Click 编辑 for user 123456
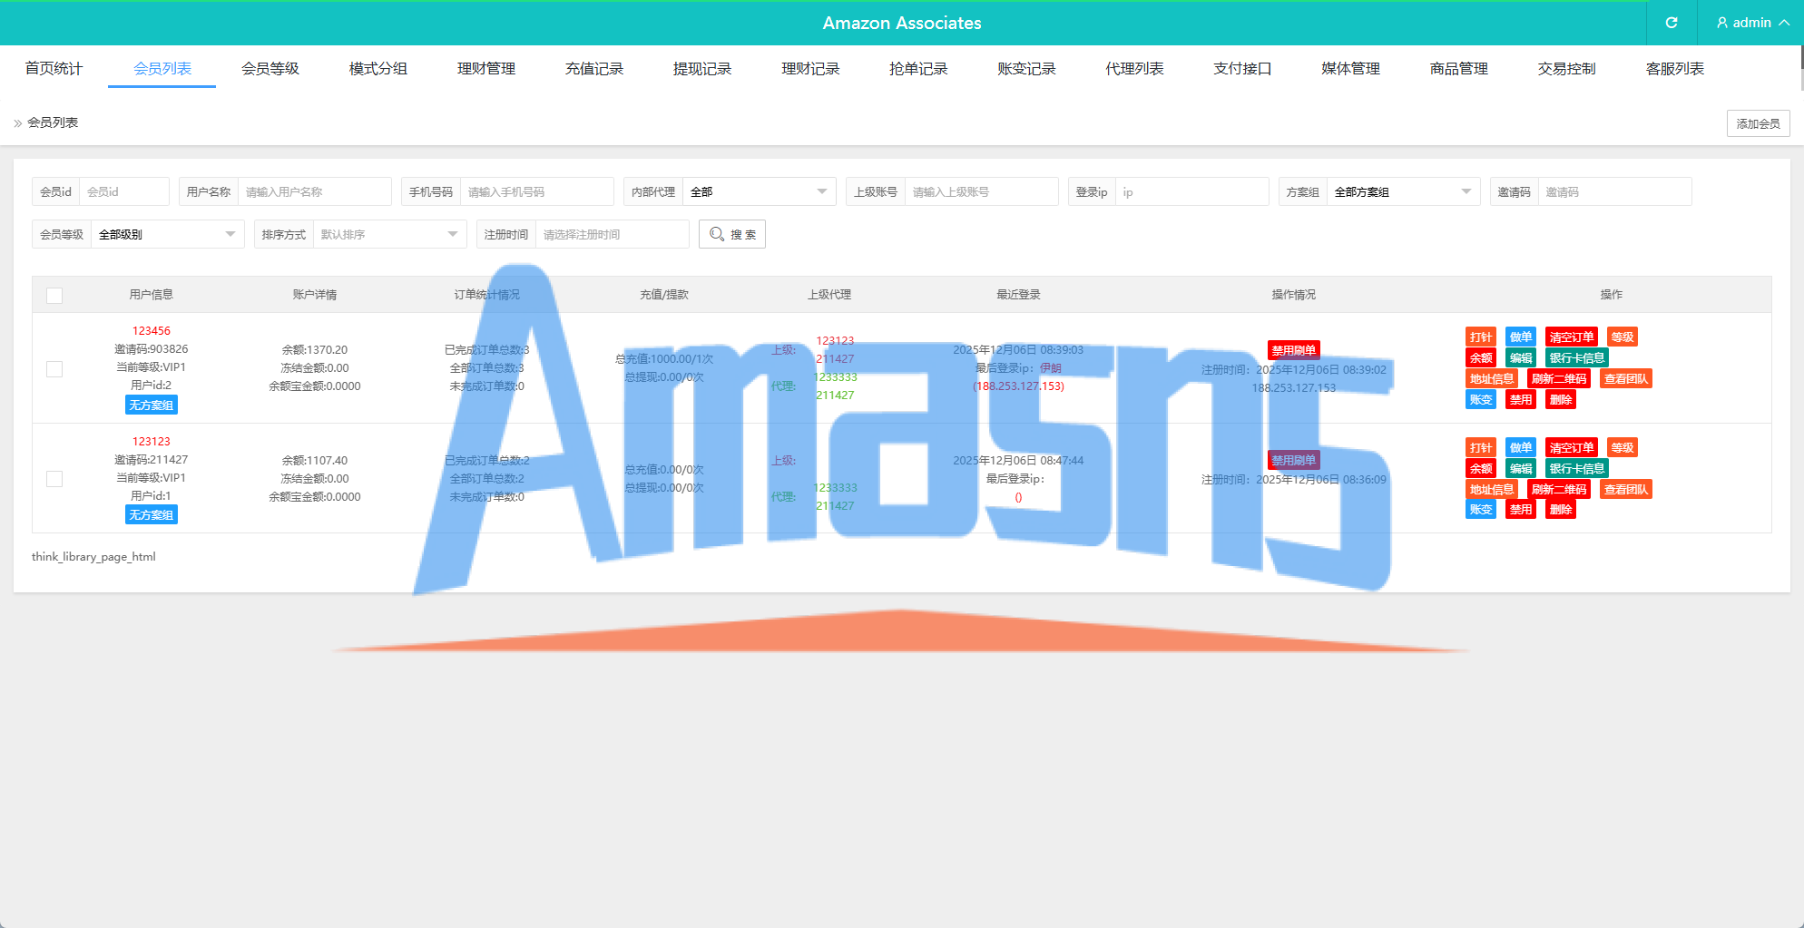This screenshot has height=928, width=1804. click(1521, 358)
